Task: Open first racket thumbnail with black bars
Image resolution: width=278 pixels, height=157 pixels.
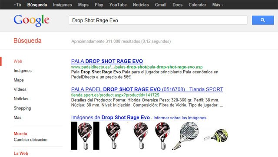Action: [85, 136]
